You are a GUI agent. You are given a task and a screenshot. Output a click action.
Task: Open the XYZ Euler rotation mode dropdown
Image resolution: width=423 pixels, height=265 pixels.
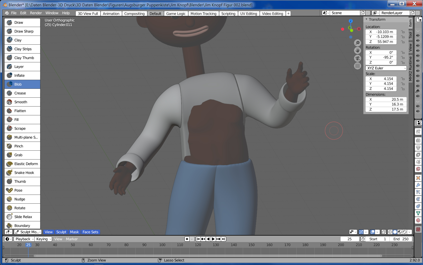[386, 68]
